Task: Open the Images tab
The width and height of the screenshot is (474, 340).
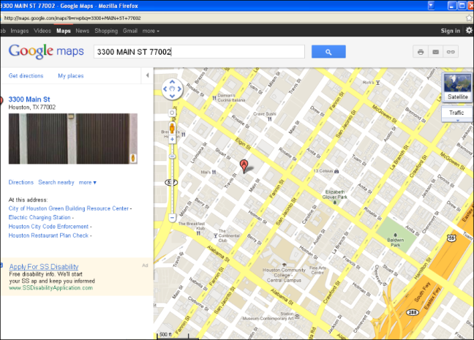Action: point(19,31)
